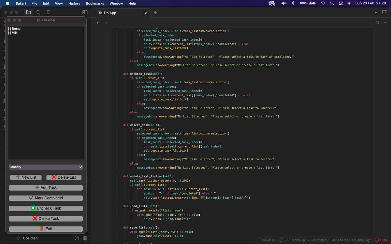The height and width of the screenshot is (244, 391).
Task: Open a new Obsidian tab
Action: [155, 12]
